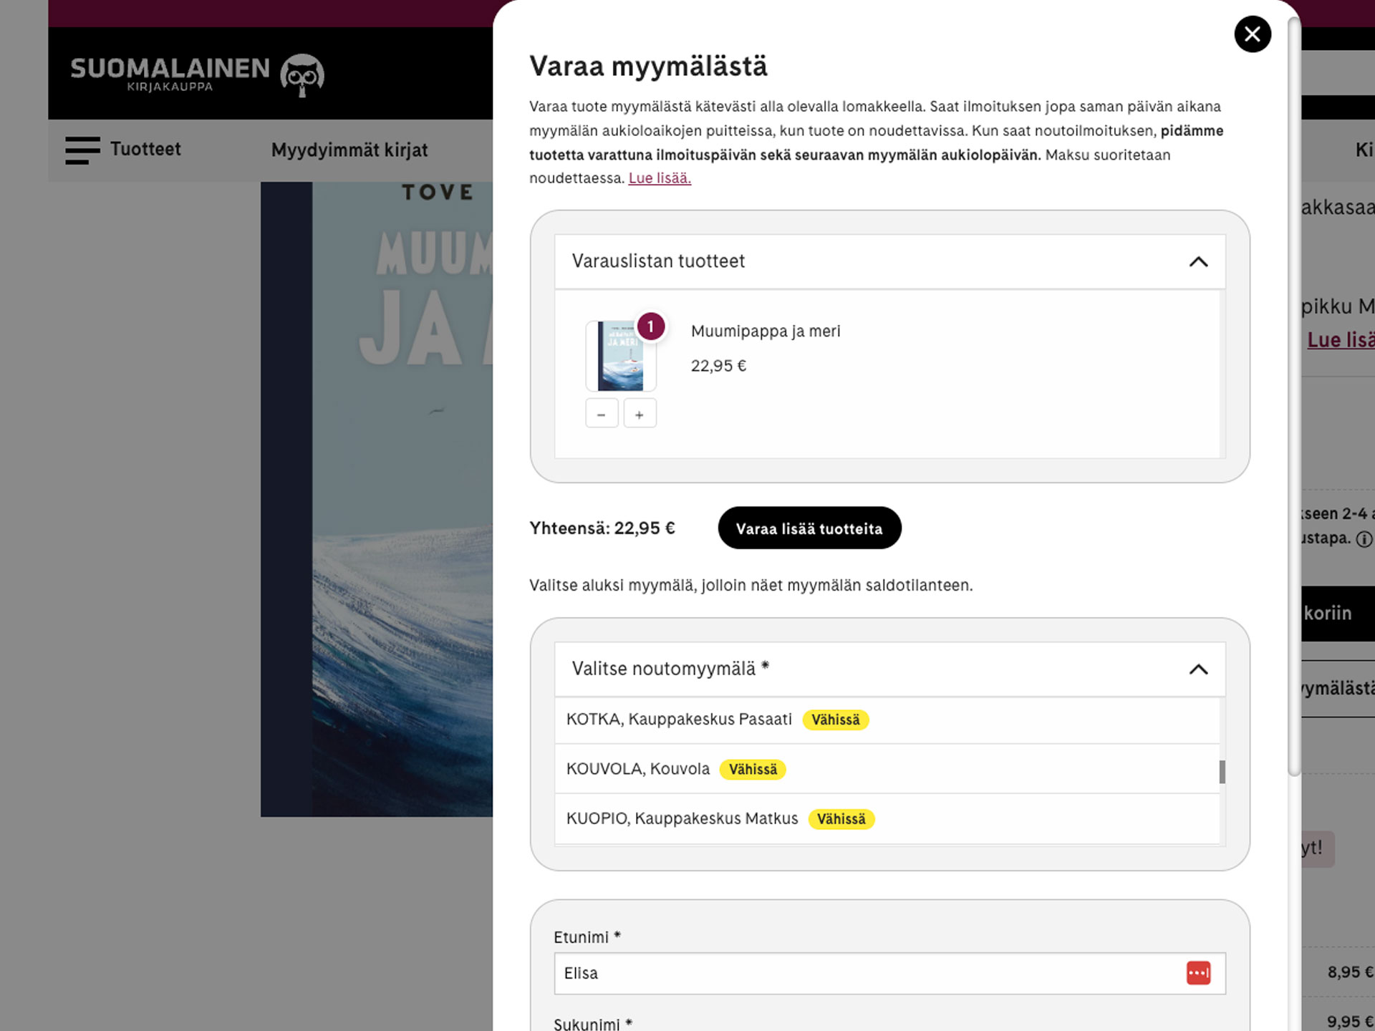Increase Muumipappa ja meri quantity
Image resolution: width=1375 pixels, height=1031 pixels.
[x=640, y=413]
